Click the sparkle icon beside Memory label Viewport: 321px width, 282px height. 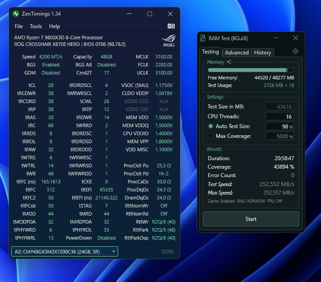pos(229,62)
